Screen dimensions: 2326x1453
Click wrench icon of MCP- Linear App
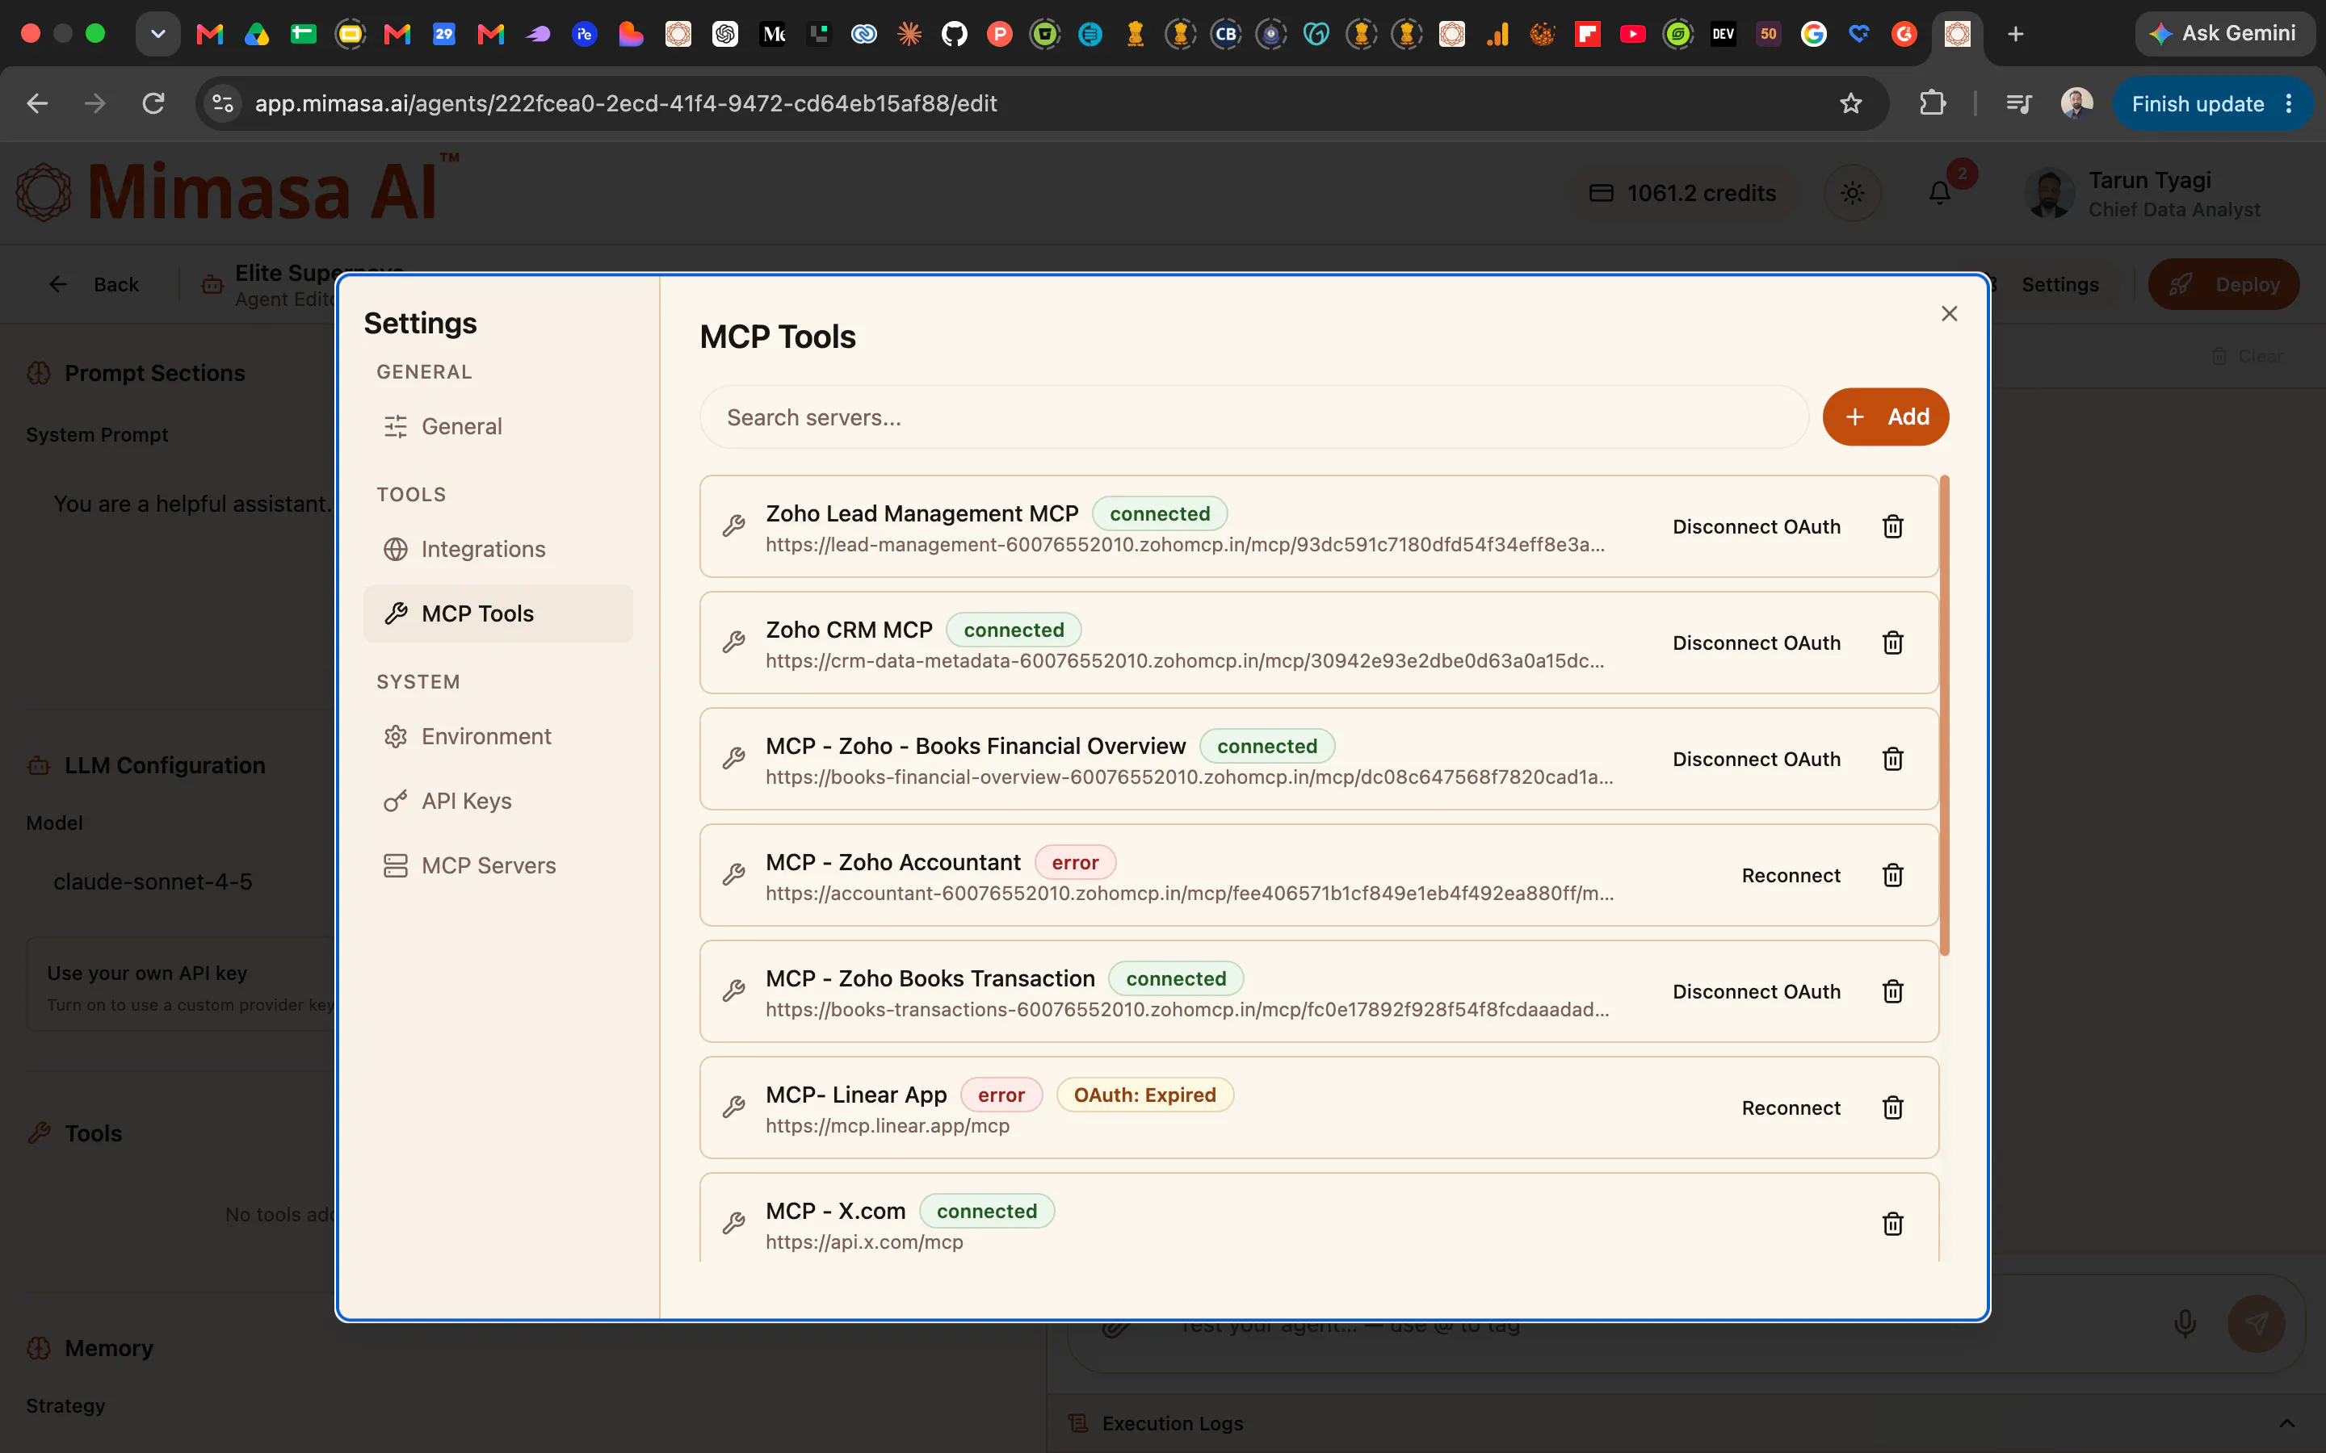(x=734, y=1107)
